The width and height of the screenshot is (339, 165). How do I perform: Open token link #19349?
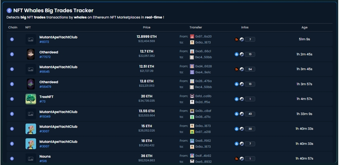coord(45,116)
